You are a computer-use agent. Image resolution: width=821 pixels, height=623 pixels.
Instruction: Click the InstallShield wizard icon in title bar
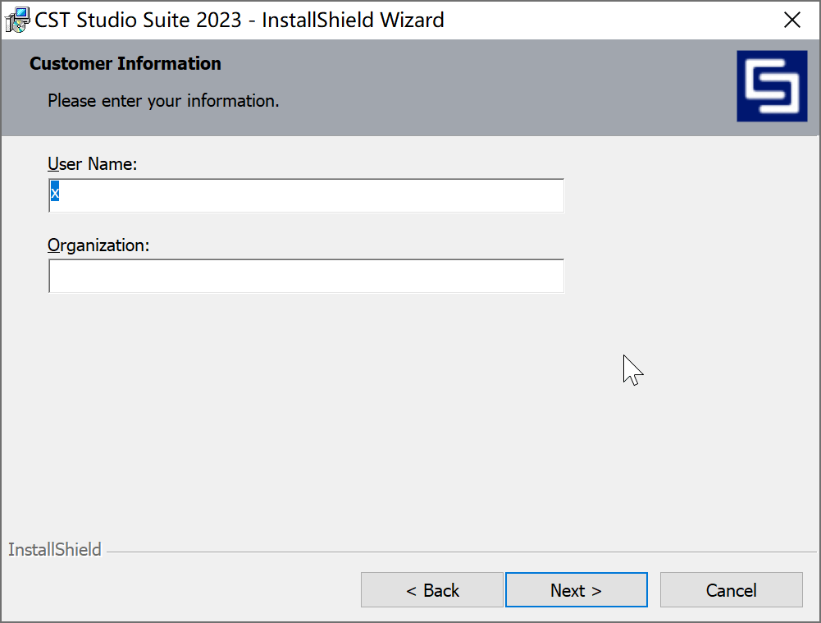tap(16, 19)
